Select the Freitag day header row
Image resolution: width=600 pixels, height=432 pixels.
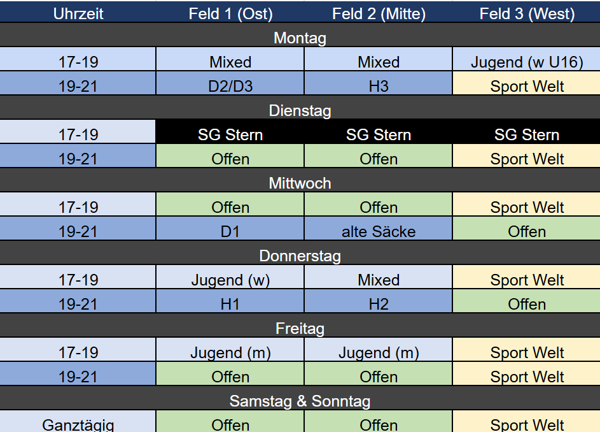pos(300,328)
